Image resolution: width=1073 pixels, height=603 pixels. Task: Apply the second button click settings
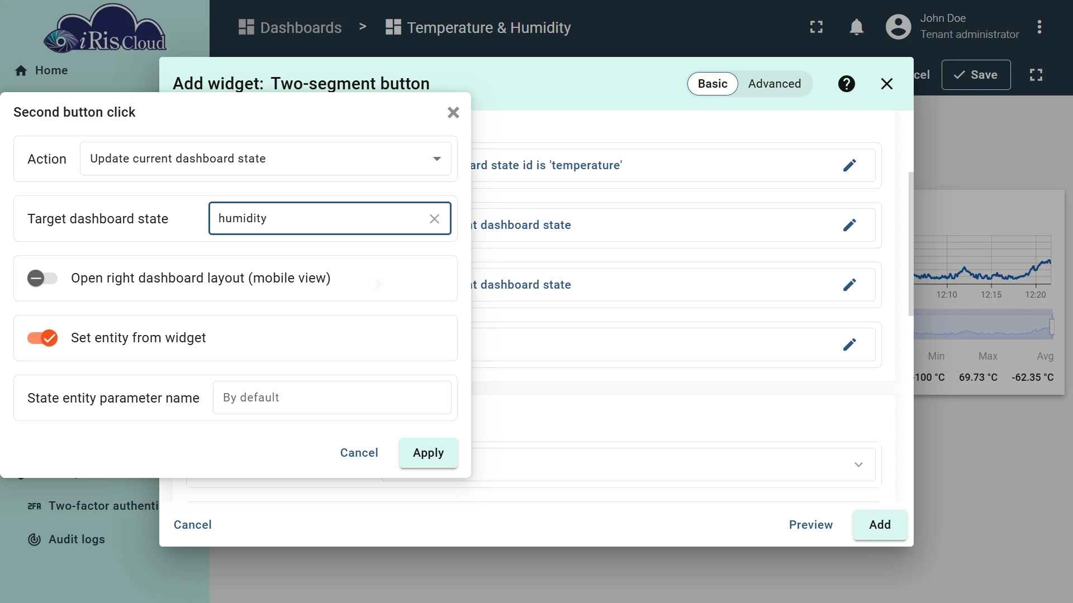pos(428,453)
